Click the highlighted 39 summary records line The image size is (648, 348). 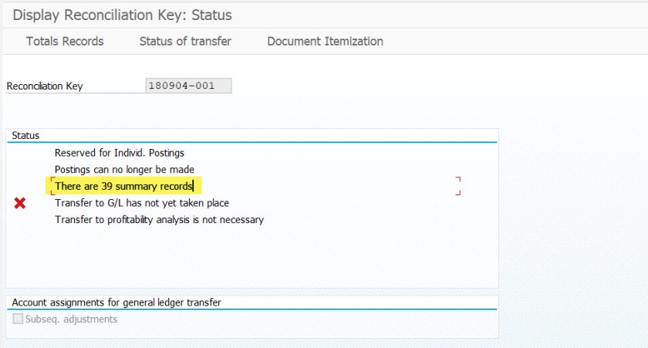click(x=123, y=186)
